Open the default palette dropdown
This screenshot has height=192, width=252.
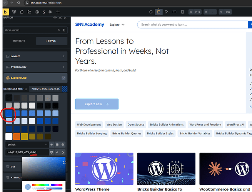point(27,144)
